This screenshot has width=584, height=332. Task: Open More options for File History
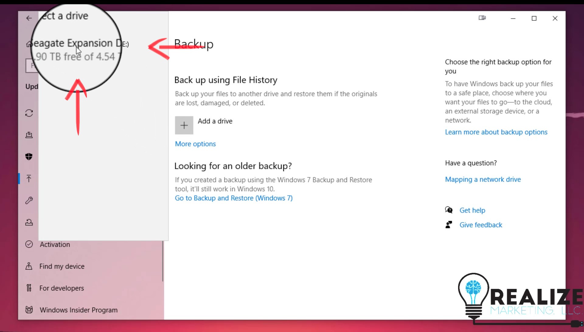pyautogui.click(x=195, y=144)
